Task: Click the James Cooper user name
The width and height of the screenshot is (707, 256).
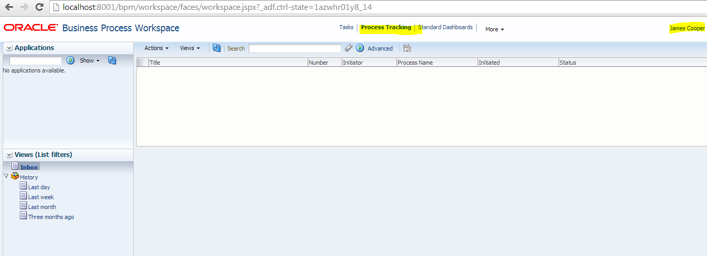Action: tap(687, 28)
